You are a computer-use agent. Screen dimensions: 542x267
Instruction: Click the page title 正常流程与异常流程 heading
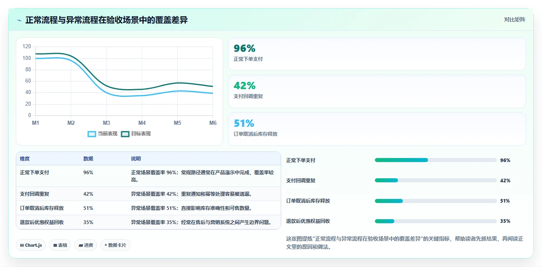106,20
